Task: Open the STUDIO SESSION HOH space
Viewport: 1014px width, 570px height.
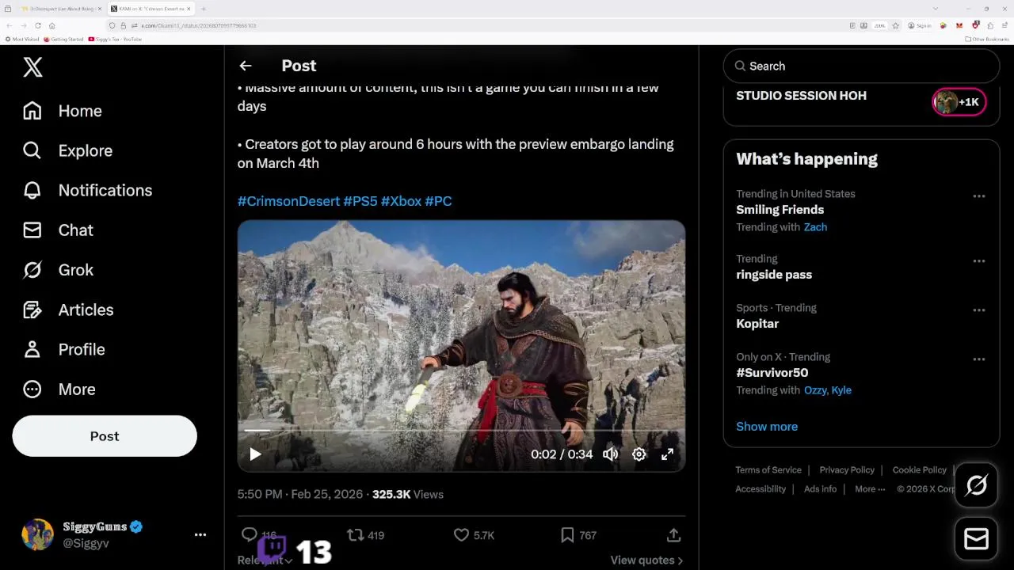Action: coord(801,96)
